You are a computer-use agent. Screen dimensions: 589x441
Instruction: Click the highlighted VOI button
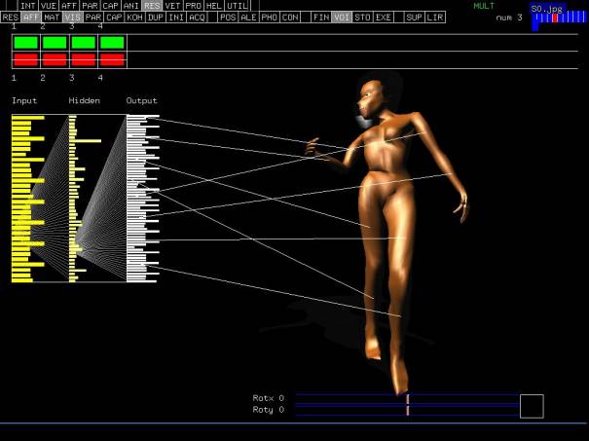coord(341,18)
